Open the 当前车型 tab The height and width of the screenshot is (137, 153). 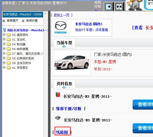(x=64, y=43)
